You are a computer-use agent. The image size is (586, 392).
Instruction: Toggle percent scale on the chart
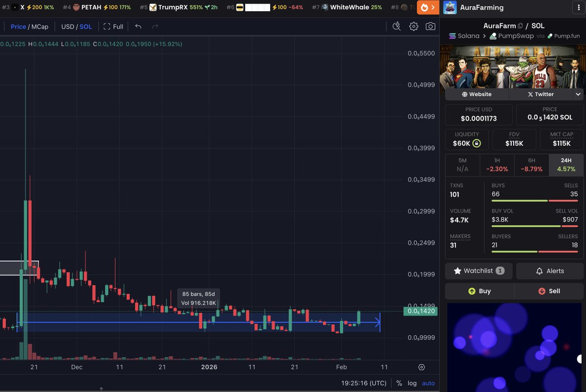click(399, 383)
